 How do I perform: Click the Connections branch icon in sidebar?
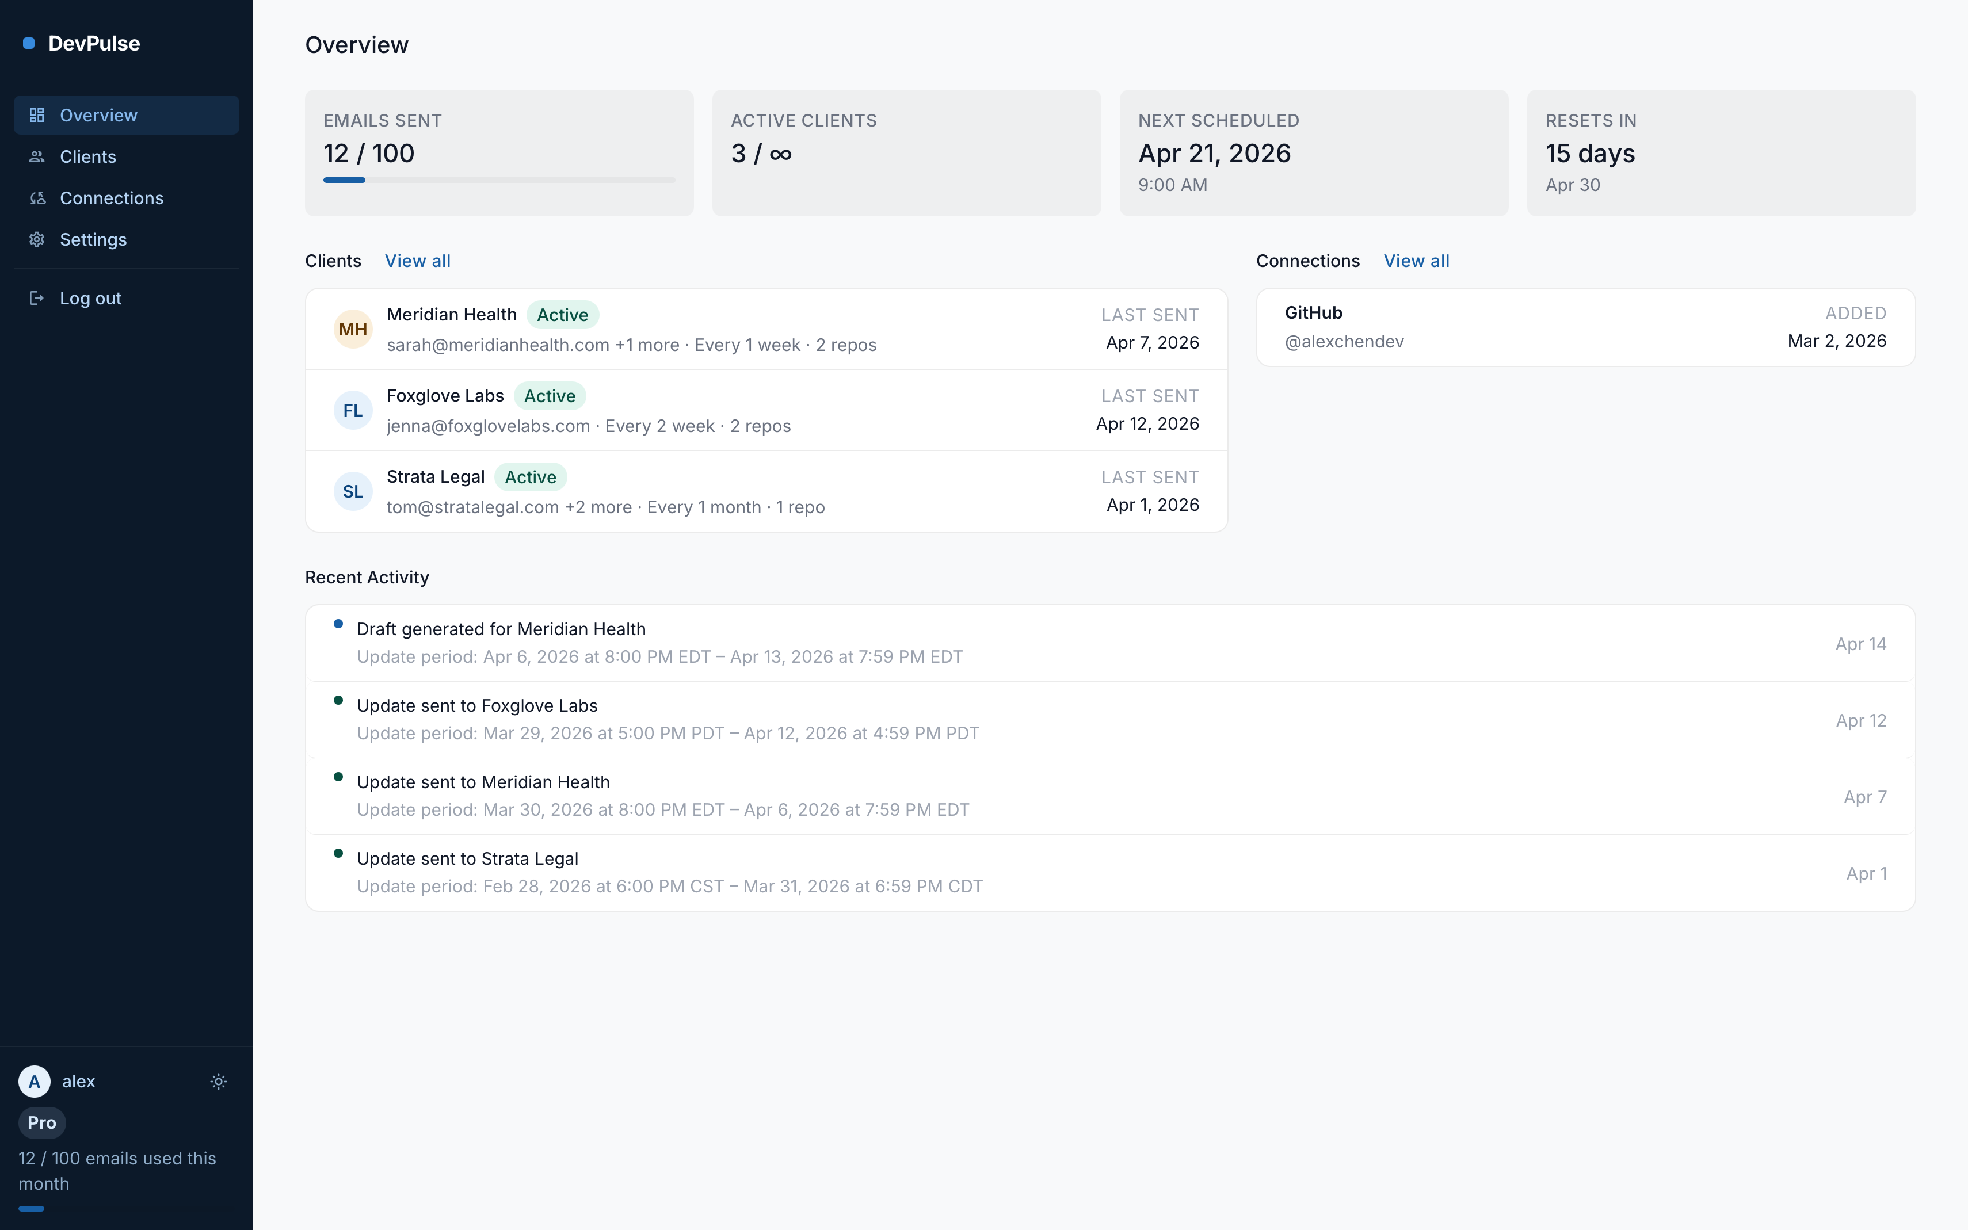click(x=37, y=198)
